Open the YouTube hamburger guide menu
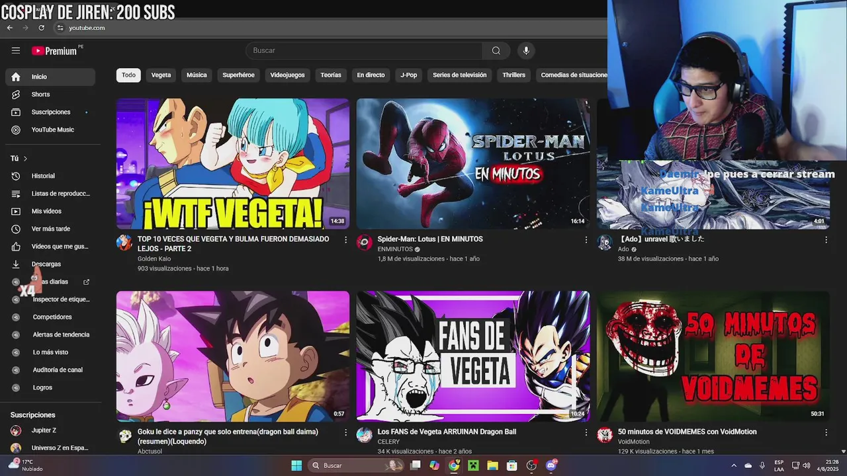 [16, 50]
